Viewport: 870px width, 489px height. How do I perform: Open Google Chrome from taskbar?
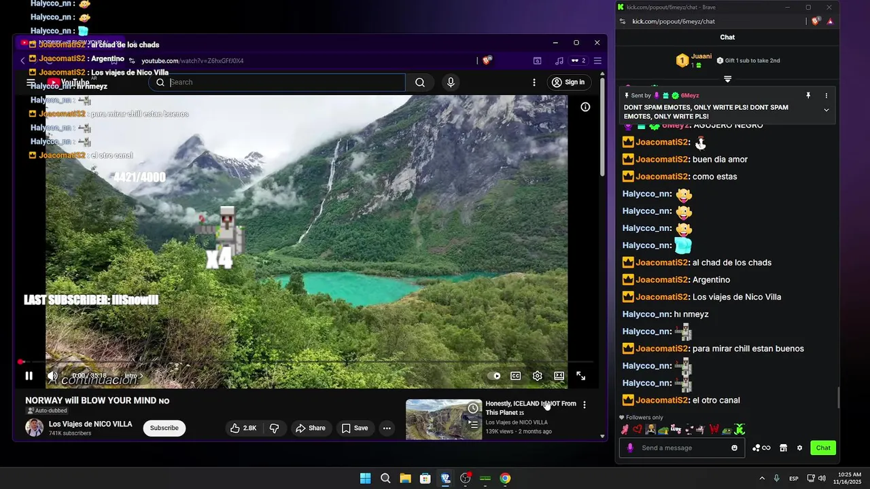point(505,478)
